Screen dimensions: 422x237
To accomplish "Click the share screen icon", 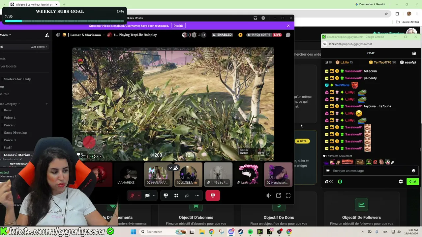I will click(166, 196).
